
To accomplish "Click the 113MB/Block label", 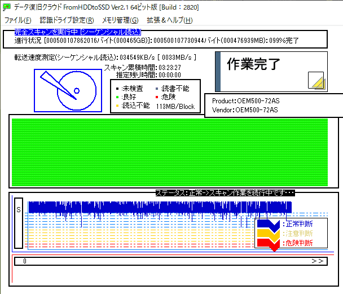I will [x=175, y=107].
